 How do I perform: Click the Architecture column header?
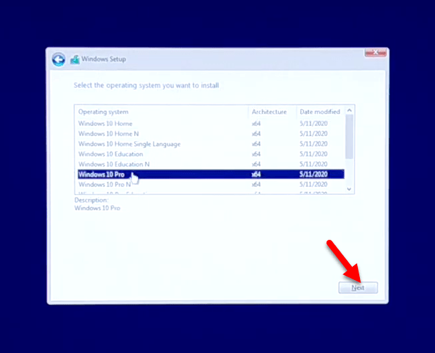[x=272, y=112]
